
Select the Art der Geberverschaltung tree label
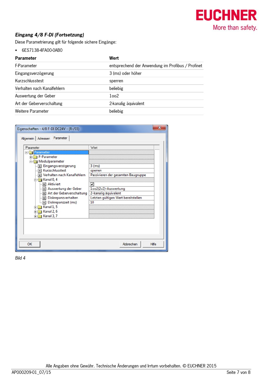coord(67,193)
